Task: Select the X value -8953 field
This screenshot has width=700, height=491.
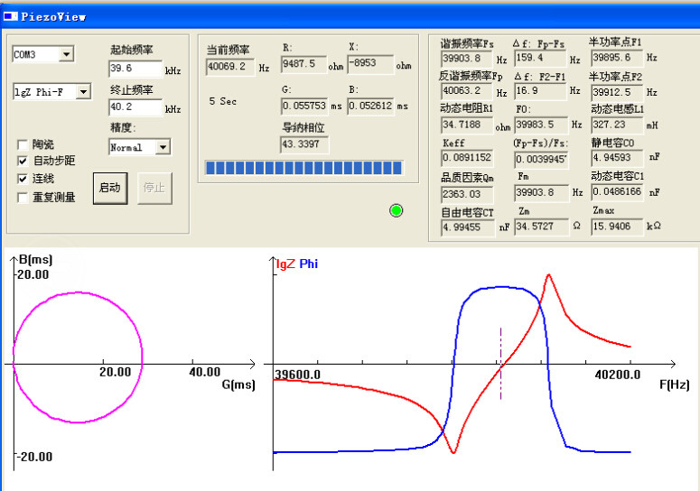Action: coord(370,63)
